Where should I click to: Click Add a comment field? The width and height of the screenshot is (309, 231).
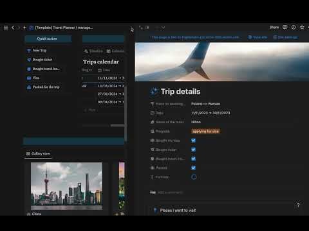[170, 193]
